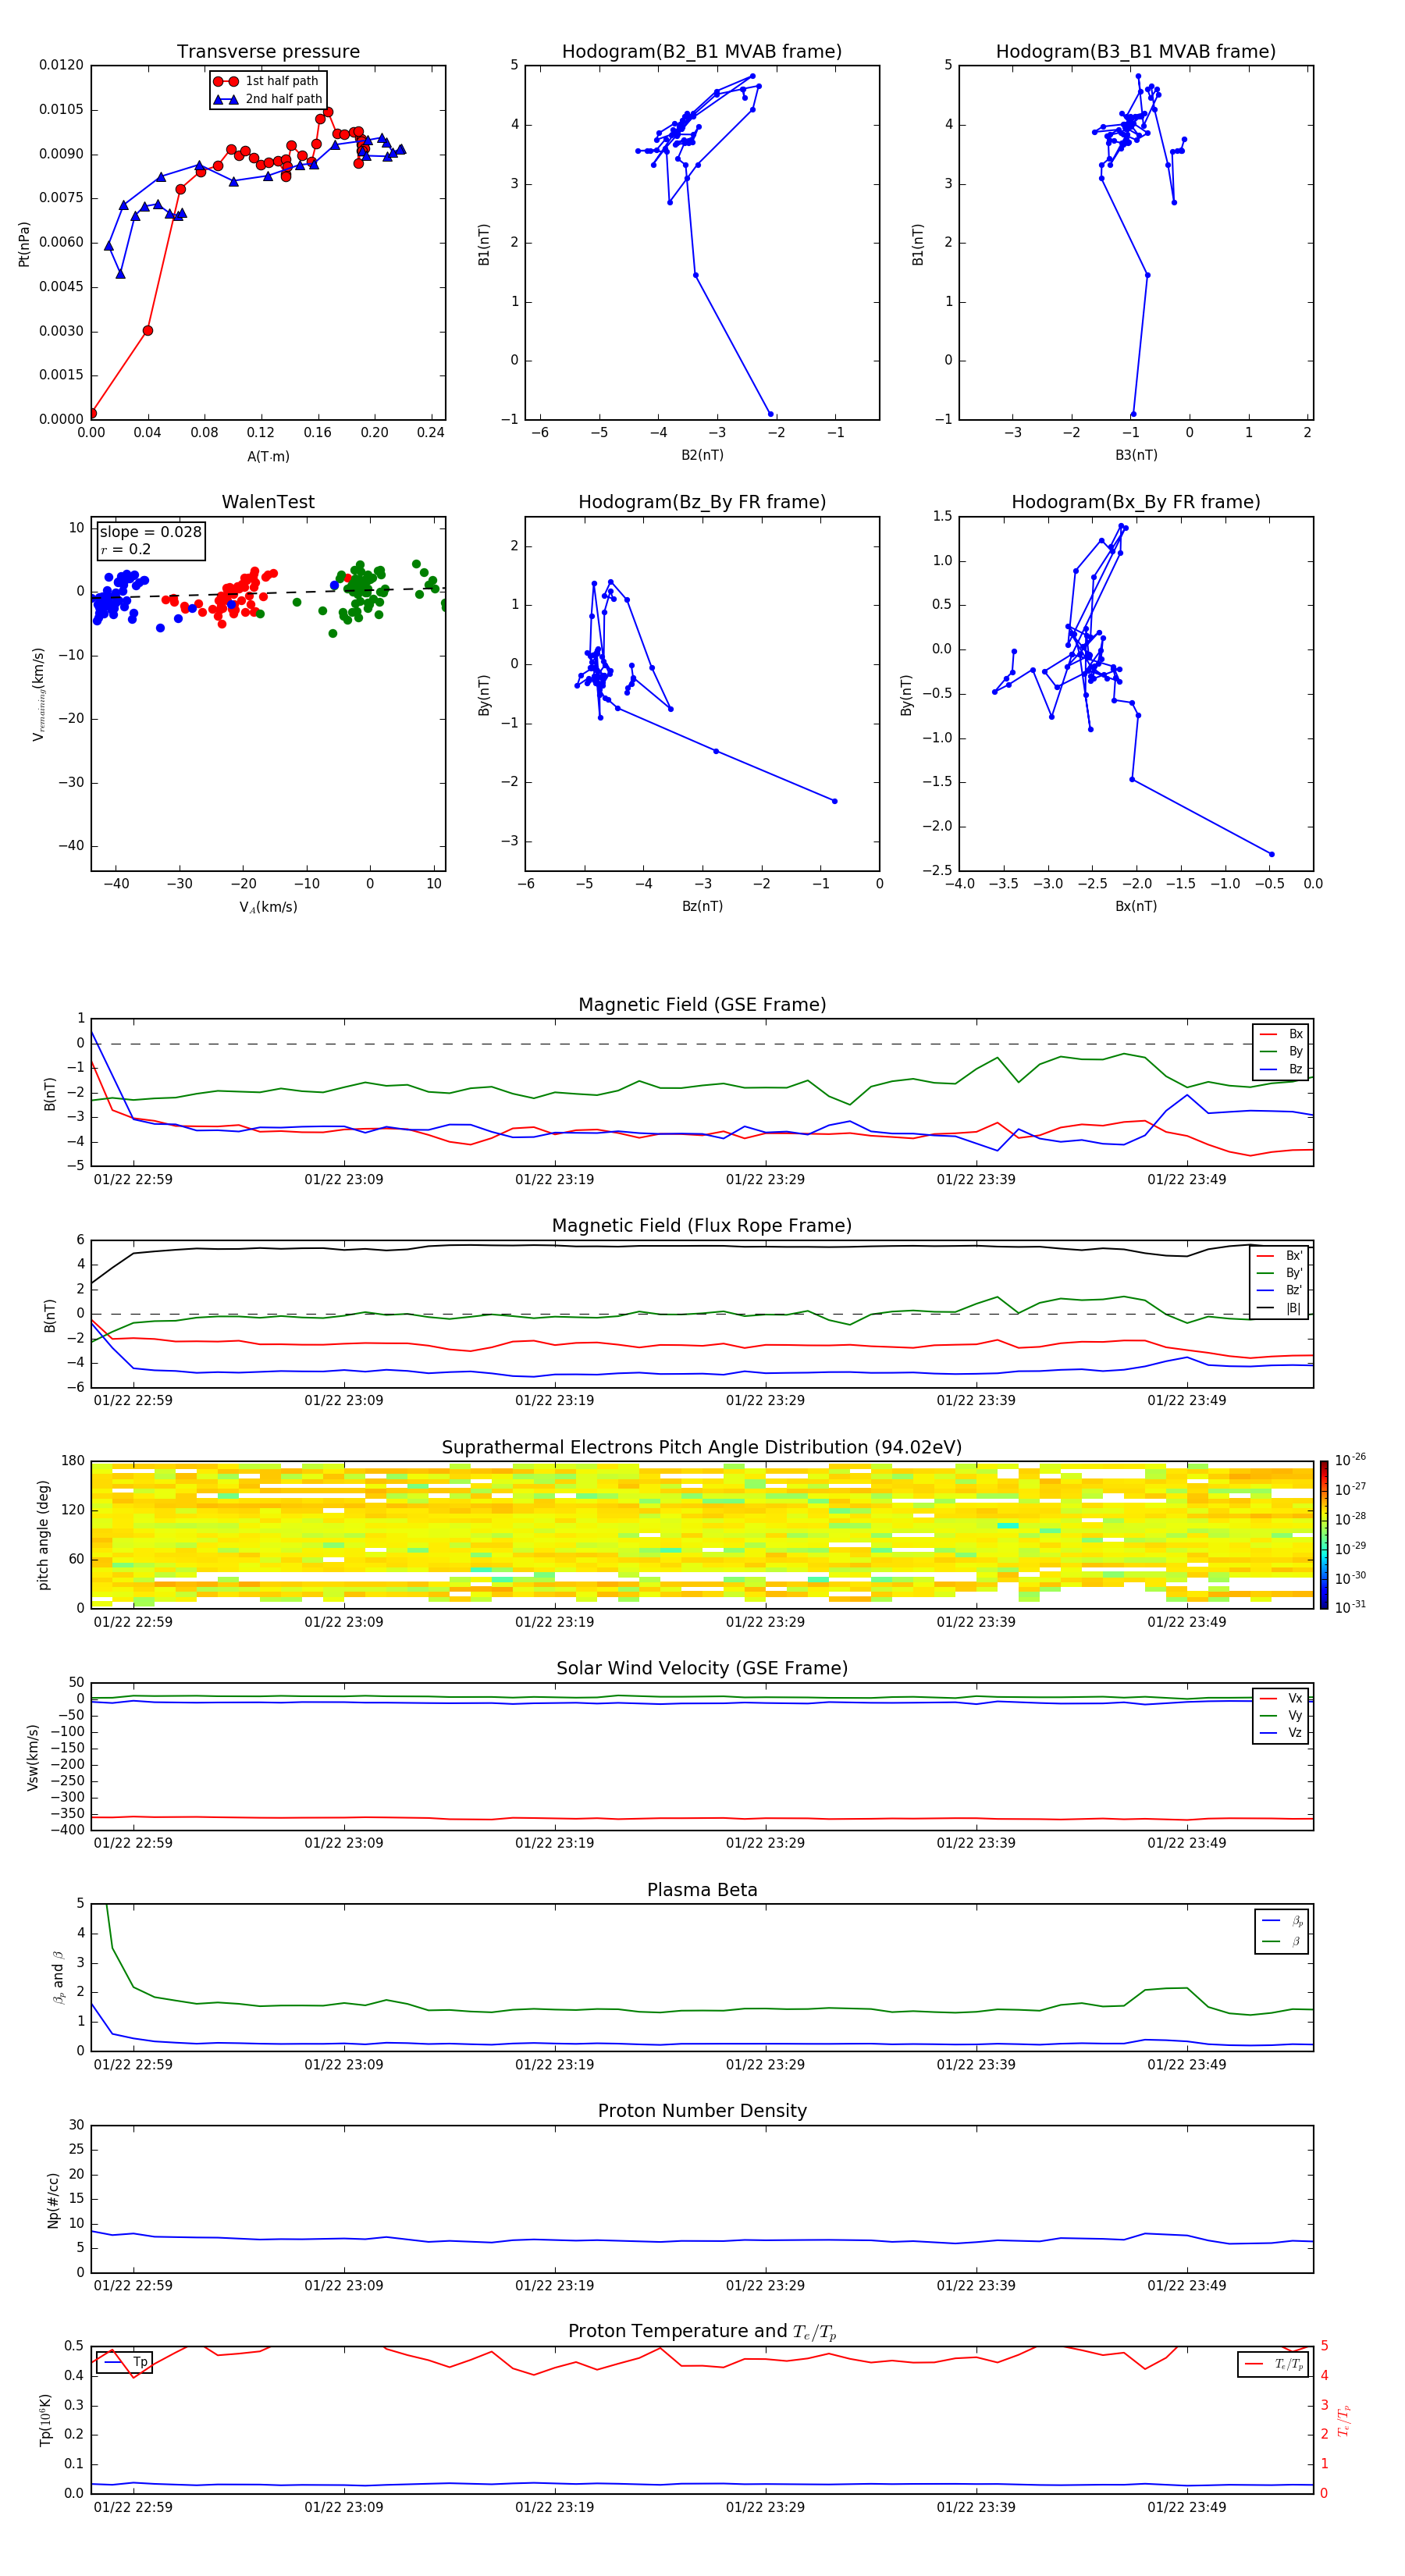
Task: Click the 'V_A(km/s)' axis label of WalenTest
Action: pyautogui.click(x=268, y=907)
